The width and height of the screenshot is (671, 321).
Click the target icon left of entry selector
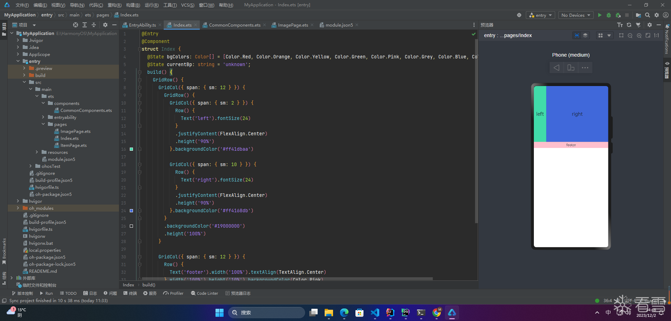click(x=519, y=15)
